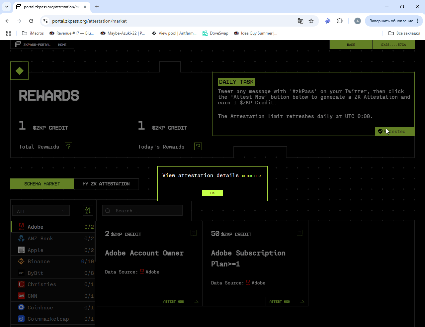Click the Coinbase logo icon

21,307
